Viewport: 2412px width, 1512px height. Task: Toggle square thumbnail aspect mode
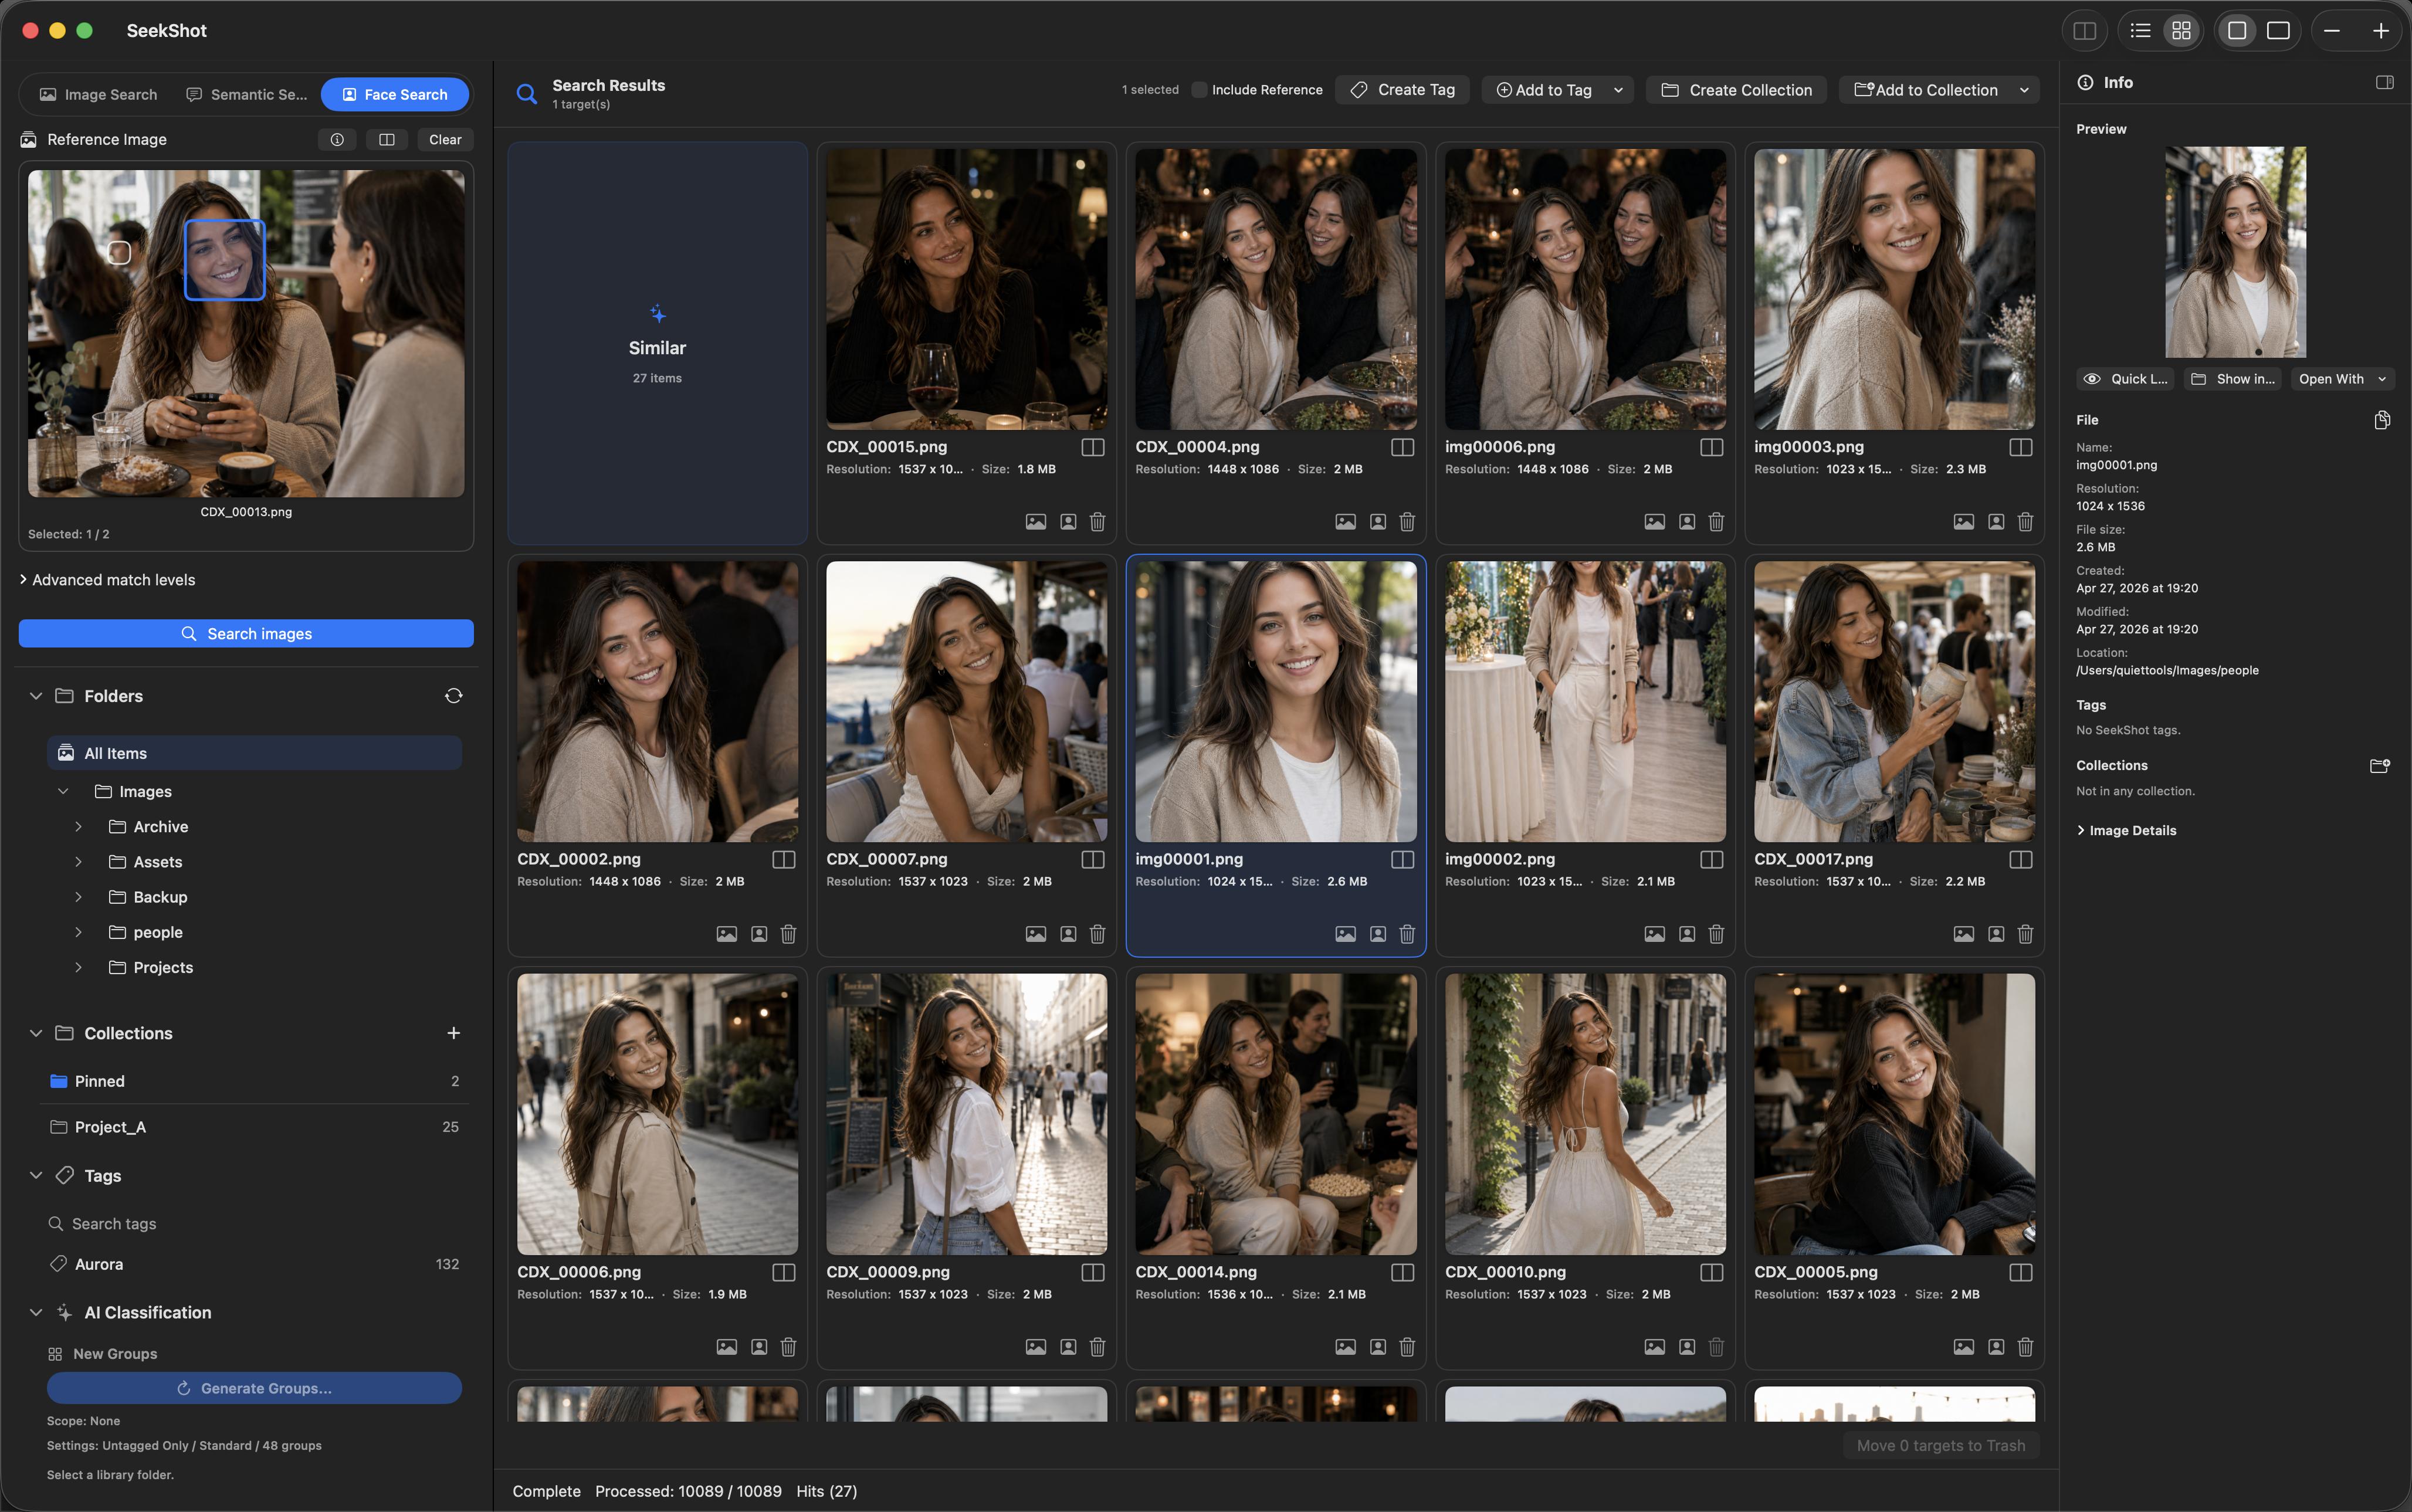2237,31
